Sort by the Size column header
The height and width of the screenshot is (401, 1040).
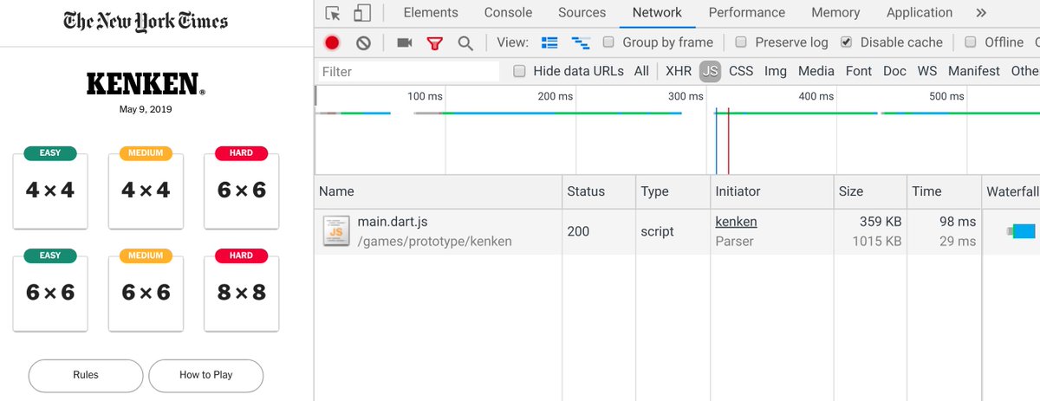(x=869, y=191)
